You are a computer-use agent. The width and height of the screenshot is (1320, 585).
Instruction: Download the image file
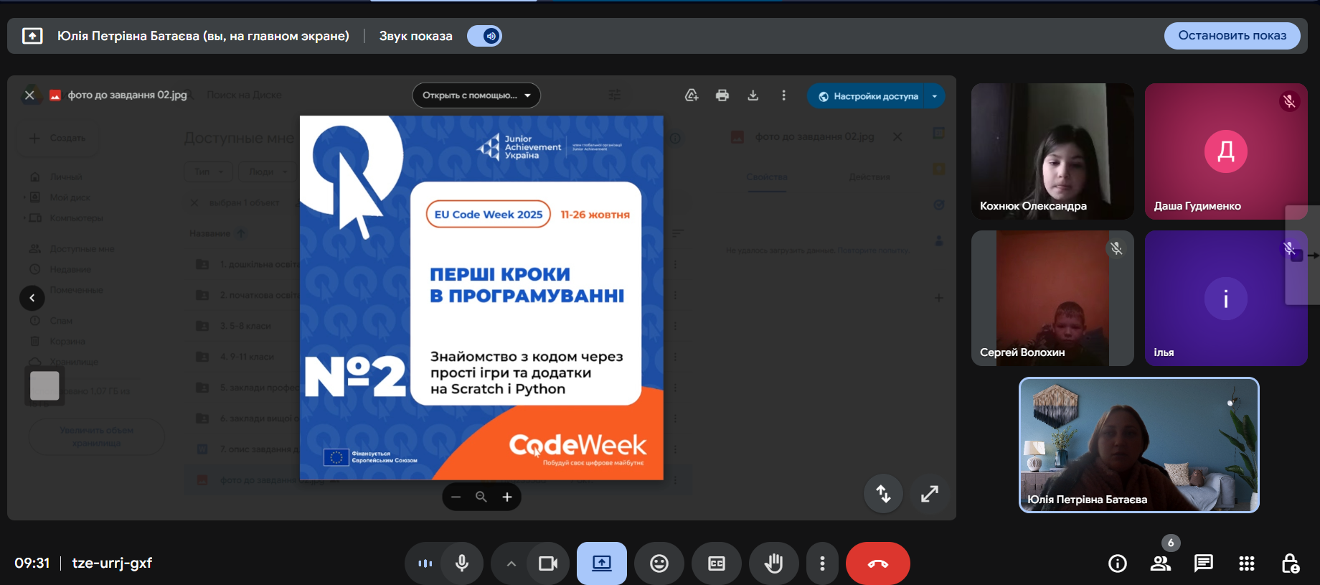tap(753, 95)
